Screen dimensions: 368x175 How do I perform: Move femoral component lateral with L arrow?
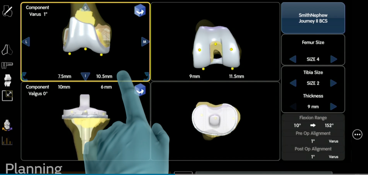26,42
